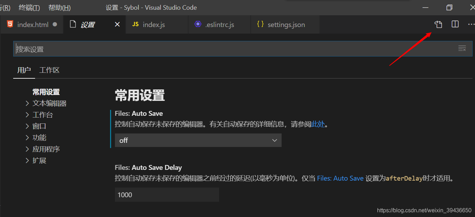Minimize the VS Code window
Viewport: 475px width, 217px height.
pyautogui.click(x=426, y=7)
